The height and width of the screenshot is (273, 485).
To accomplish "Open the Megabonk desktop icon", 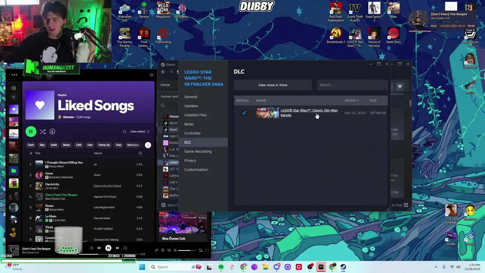I will pos(163,11).
